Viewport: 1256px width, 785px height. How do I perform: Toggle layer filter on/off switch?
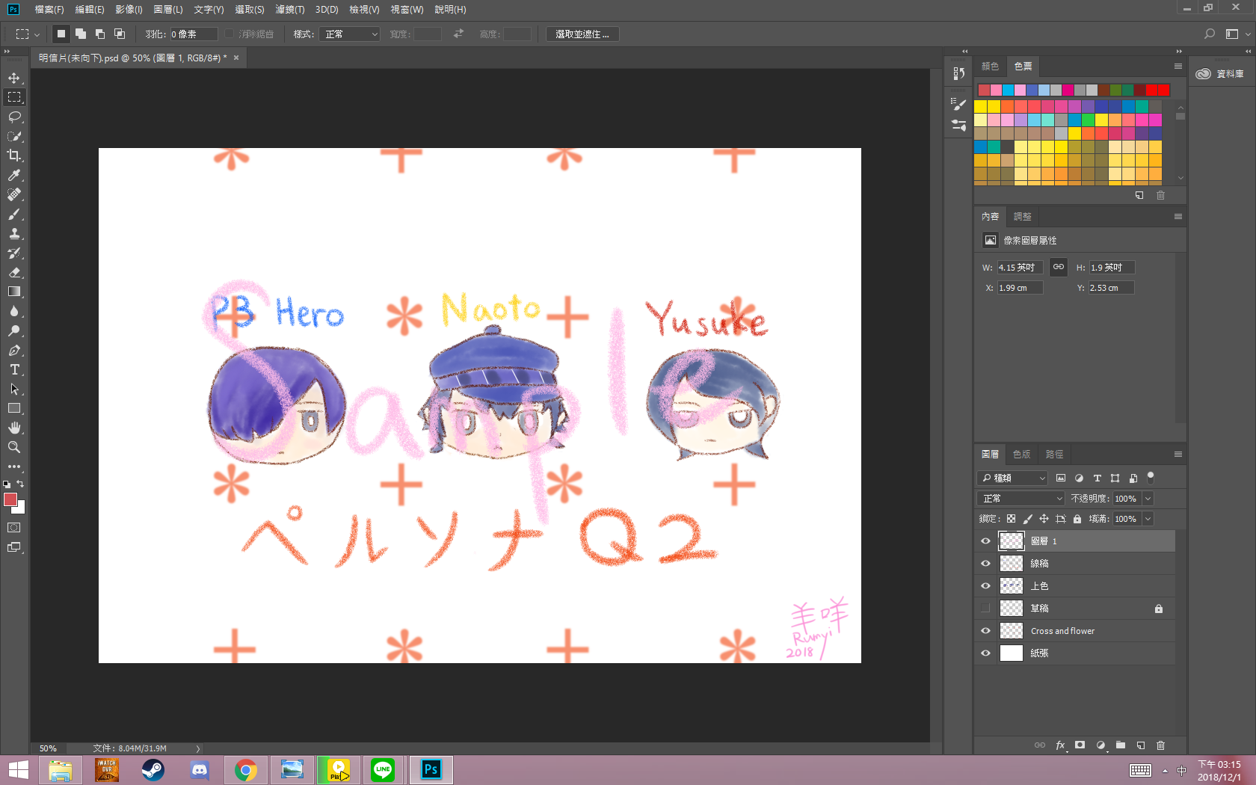(1151, 477)
